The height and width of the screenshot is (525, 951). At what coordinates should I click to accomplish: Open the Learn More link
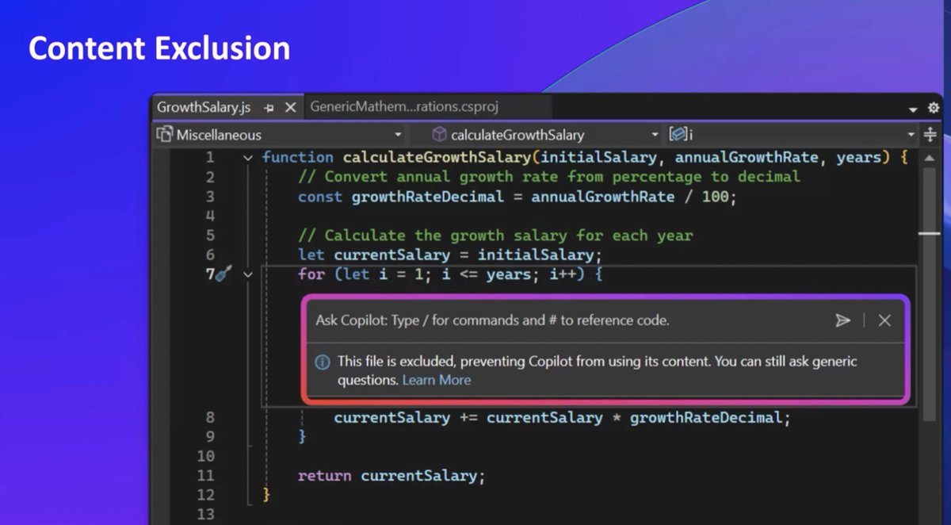pos(437,380)
